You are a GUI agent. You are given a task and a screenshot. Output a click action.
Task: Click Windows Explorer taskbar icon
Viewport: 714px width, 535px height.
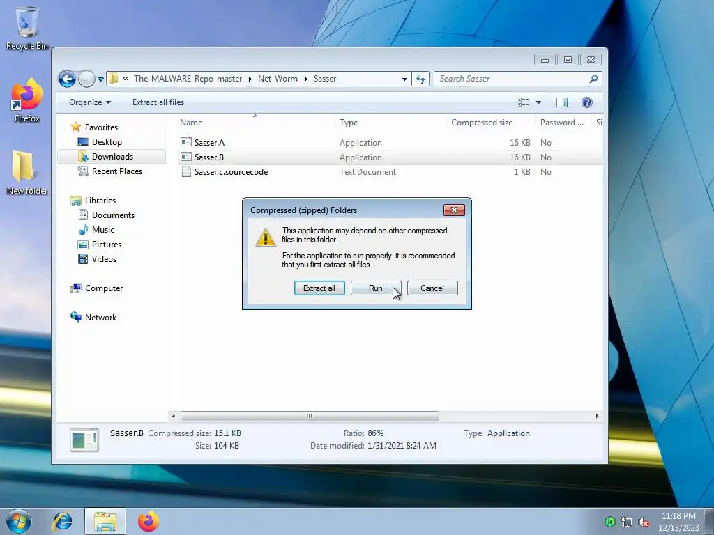(x=105, y=521)
